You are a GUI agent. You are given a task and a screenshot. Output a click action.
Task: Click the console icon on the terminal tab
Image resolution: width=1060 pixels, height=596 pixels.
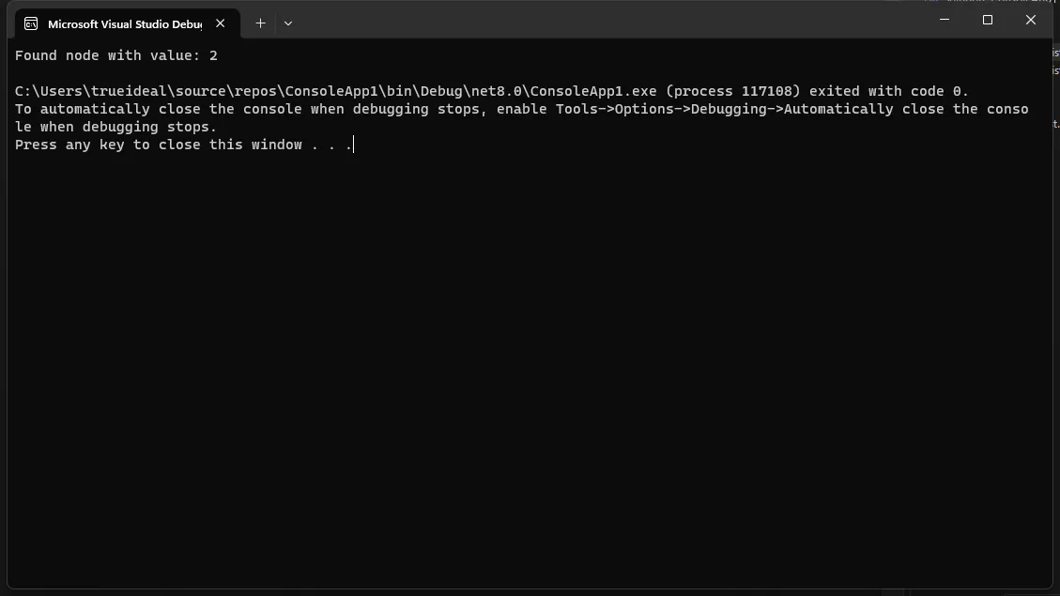click(31, 23)
